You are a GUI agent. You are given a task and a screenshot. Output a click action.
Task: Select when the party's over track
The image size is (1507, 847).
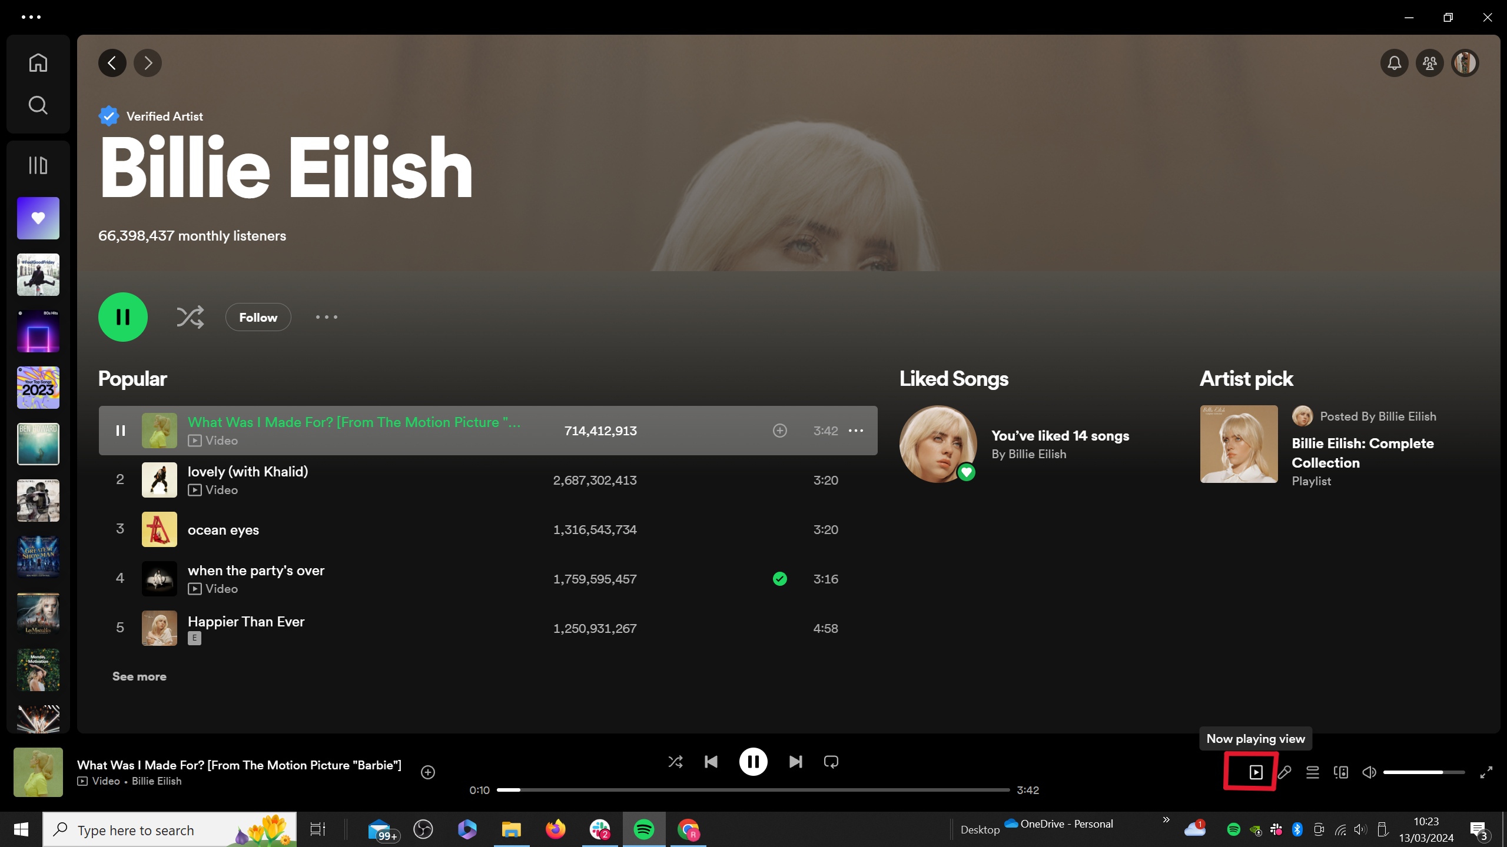coord(488,579)
